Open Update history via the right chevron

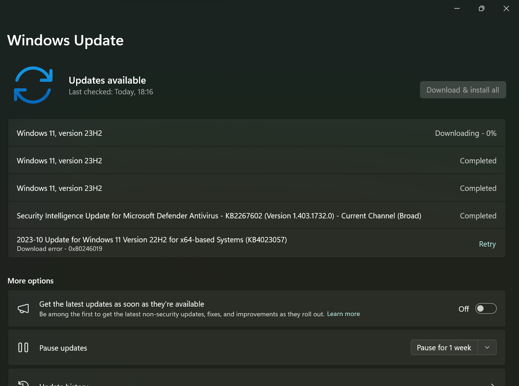tap(493, 385)
